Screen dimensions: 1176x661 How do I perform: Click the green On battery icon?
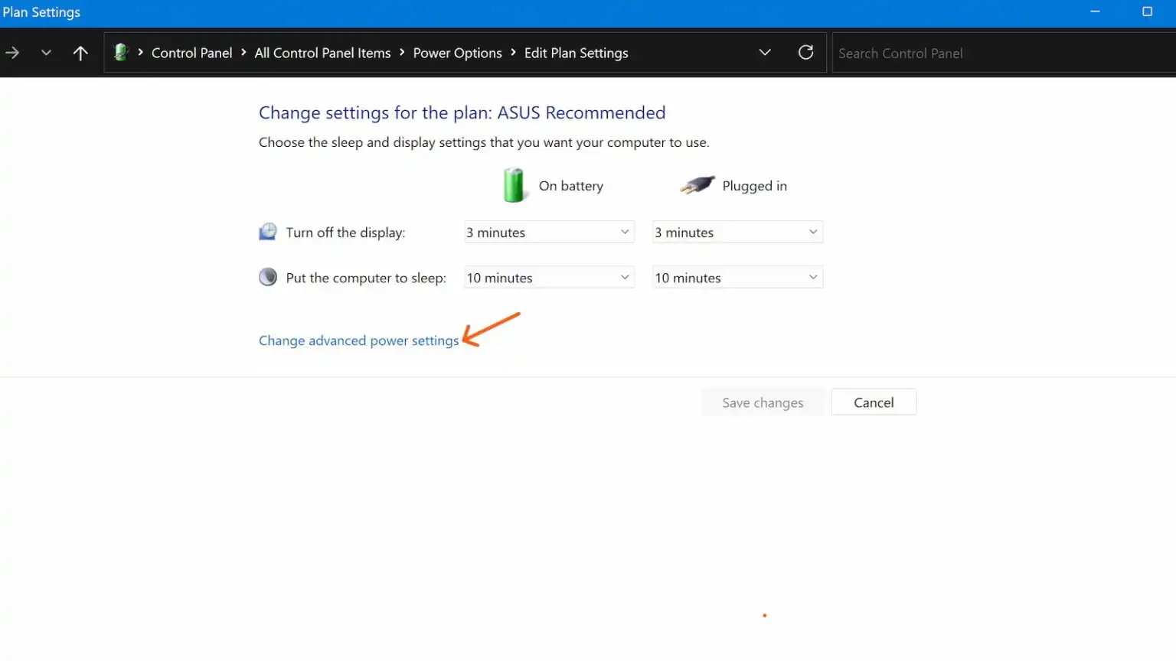514,185
